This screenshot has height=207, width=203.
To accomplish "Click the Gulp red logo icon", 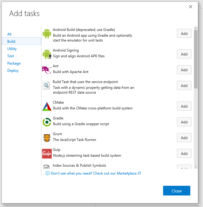I will point(47,154).
